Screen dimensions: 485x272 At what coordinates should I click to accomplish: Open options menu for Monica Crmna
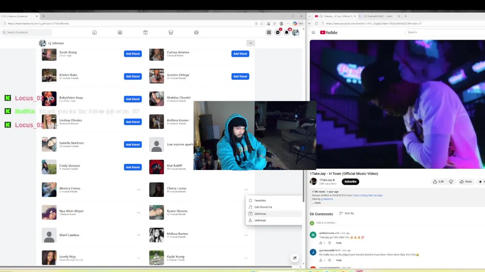point(139,190)
